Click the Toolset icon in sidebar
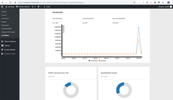The width and height of the screenshot is (173, 100). pyautogui.click(x=2, y=45)
